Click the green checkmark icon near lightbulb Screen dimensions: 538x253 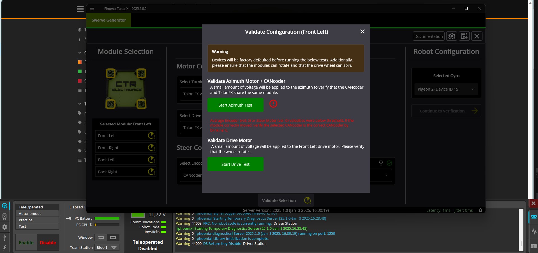point(389,163)
